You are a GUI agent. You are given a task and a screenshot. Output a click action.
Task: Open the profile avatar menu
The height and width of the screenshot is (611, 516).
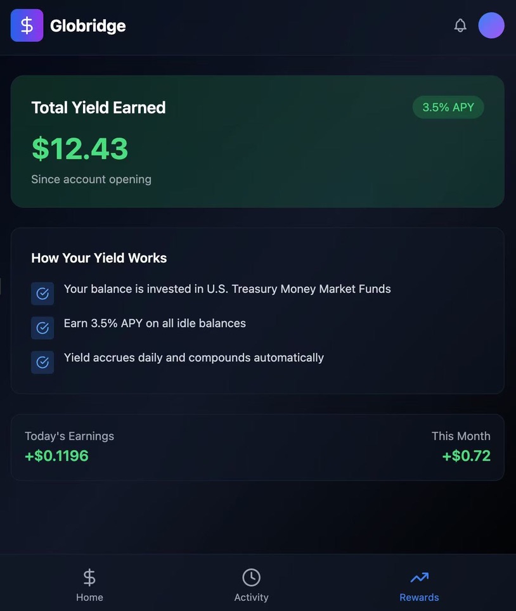[491, 25]
